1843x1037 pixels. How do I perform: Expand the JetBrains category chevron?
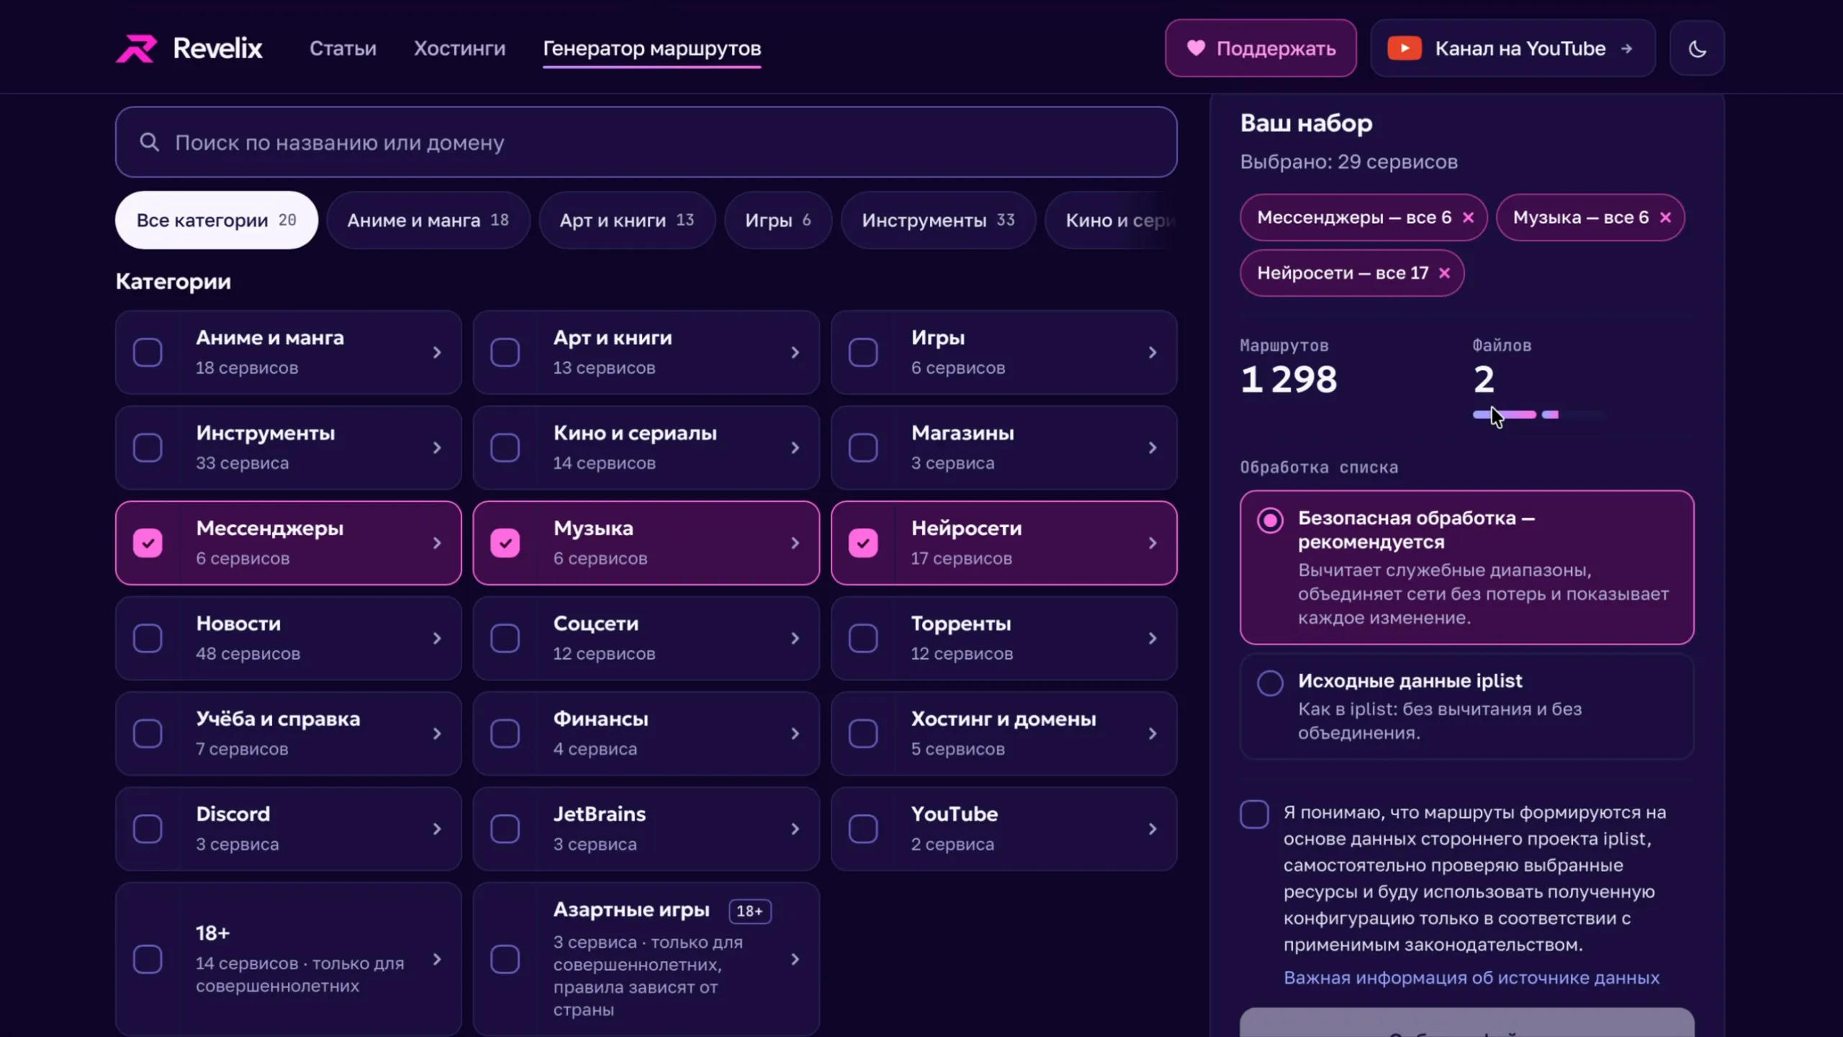[x=795, y=829]
